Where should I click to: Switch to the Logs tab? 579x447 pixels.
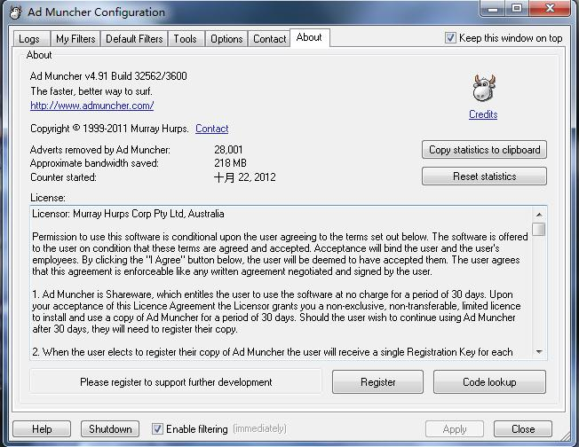tap(29, 39)
